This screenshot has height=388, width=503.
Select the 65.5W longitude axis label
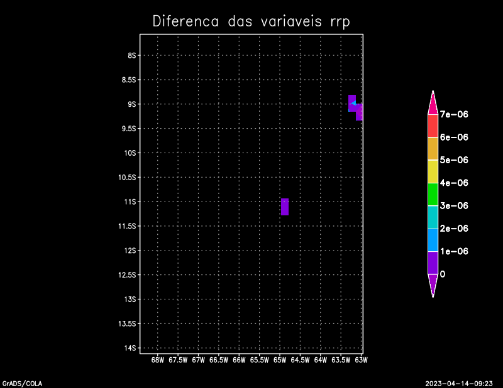259,360
